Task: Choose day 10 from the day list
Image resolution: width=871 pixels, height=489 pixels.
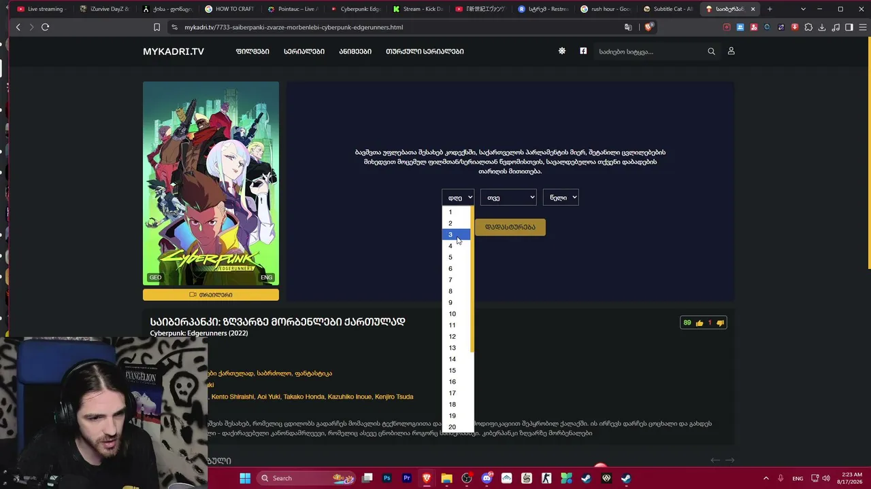Action: 456,314
